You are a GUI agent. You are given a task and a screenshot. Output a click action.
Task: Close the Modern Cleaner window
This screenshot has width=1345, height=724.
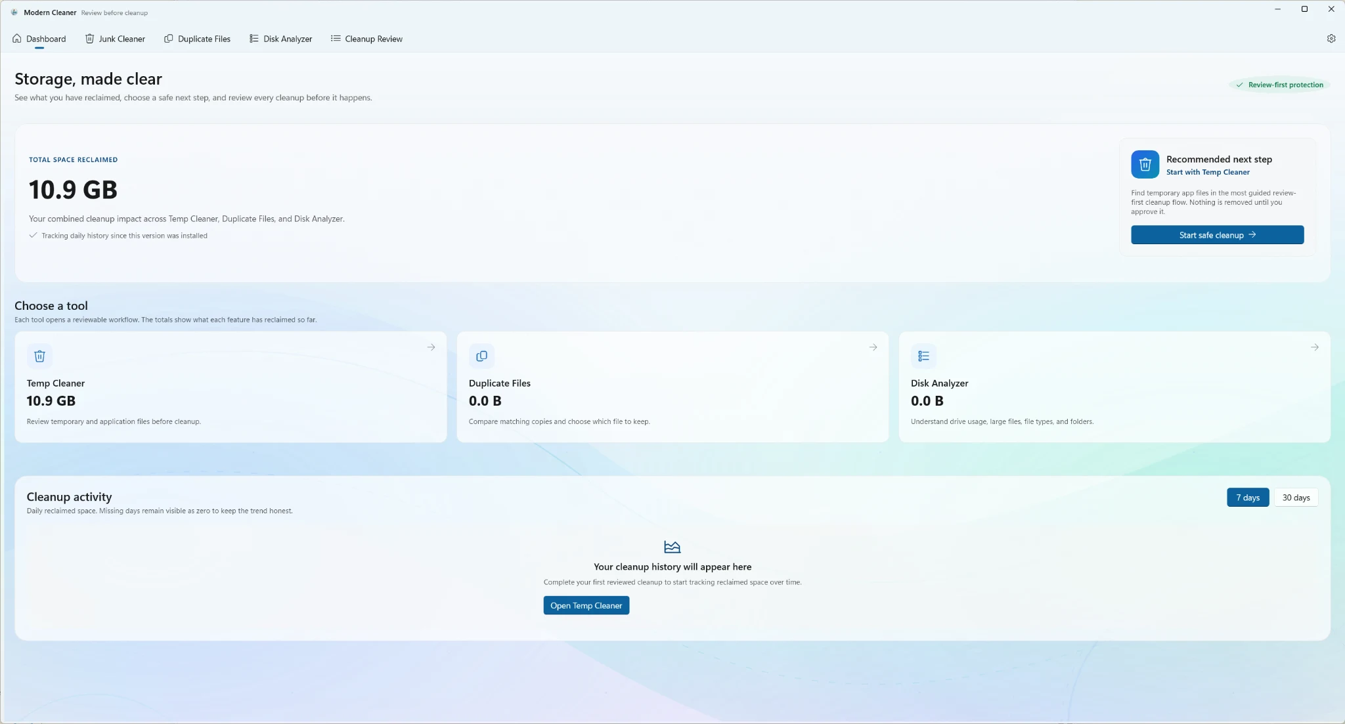[1331, 9]
